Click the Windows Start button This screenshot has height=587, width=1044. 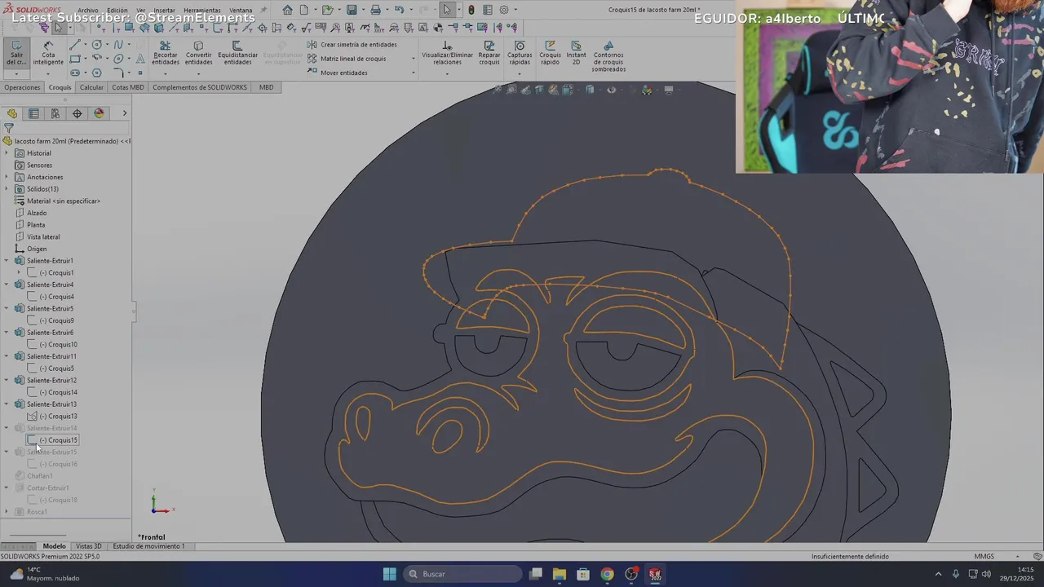coord(390,574)
